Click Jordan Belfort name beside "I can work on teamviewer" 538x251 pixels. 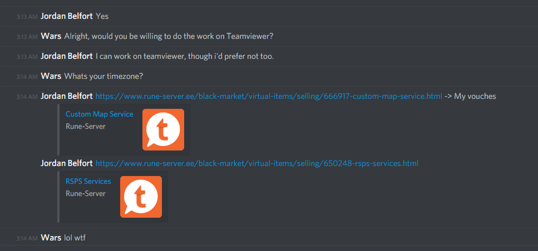coord(67,56)
